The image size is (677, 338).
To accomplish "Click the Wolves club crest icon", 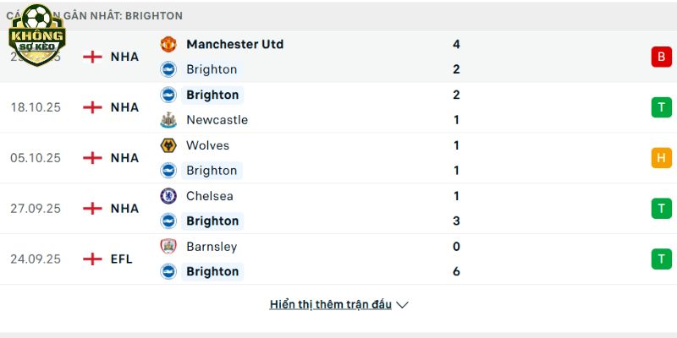I will pyautogui.click(x=168, y=145).
